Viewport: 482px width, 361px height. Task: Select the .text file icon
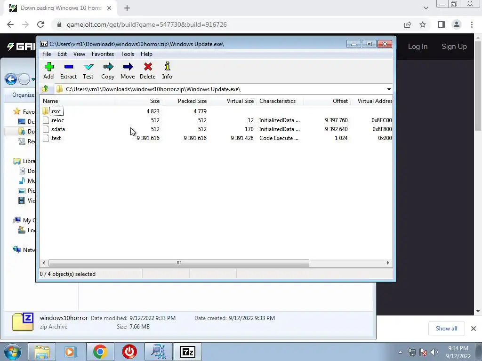click(x=46, y=138)
